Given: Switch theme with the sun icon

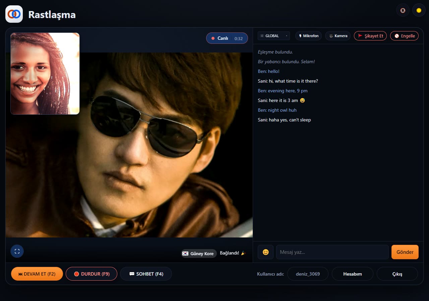Looking at the screenshot, I should pos(419,10).
